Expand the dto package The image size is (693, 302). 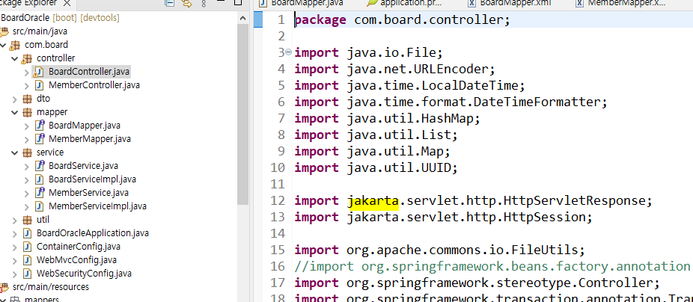[15, 99]
